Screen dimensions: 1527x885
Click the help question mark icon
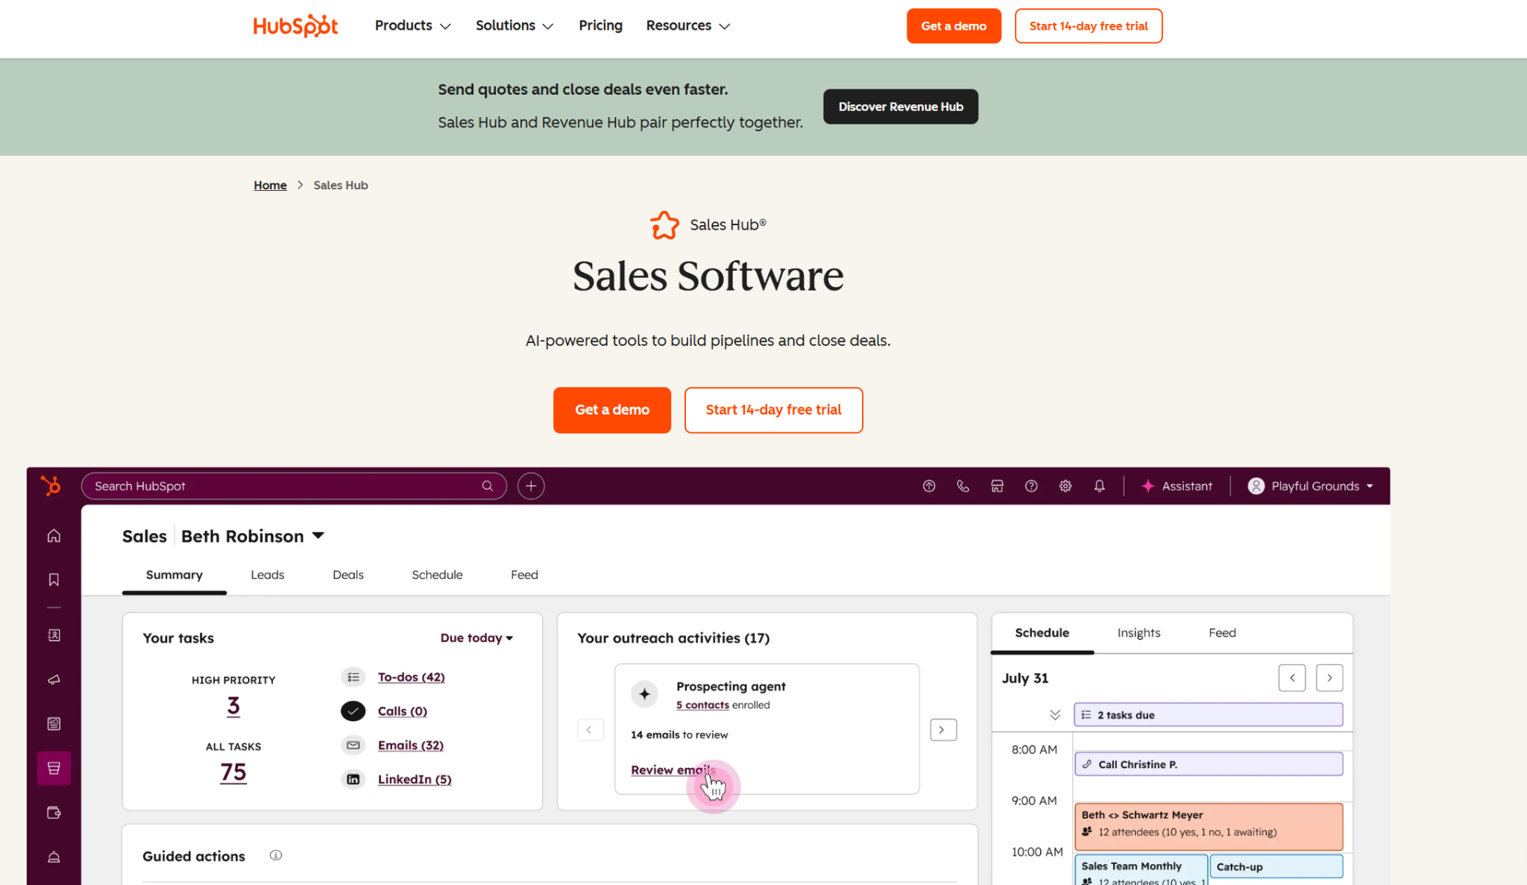pyautogui.click(x=1031, y=486)
